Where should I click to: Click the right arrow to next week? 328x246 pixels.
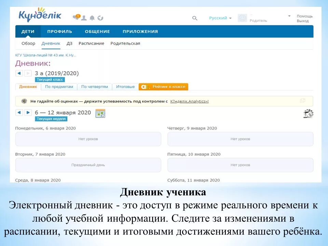coord(27,112)
